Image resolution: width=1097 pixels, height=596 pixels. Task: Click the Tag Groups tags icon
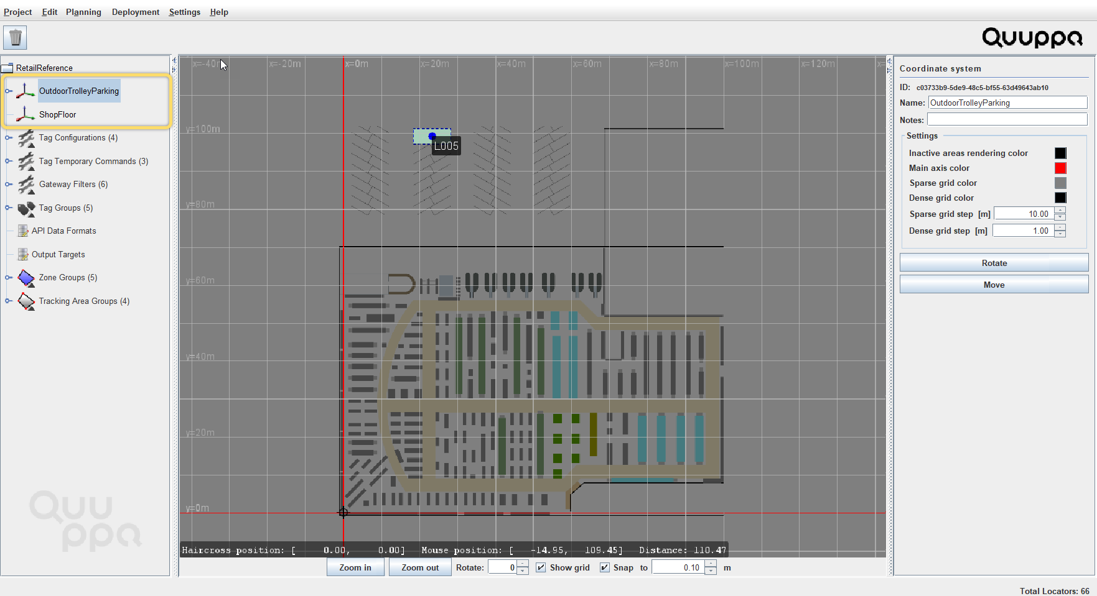(26, 208)
